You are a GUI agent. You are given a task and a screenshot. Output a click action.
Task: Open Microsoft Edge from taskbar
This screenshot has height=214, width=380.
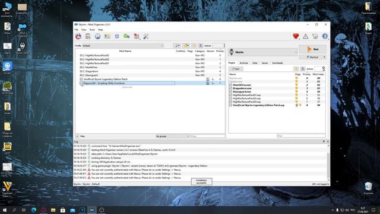tap(34, 210)
